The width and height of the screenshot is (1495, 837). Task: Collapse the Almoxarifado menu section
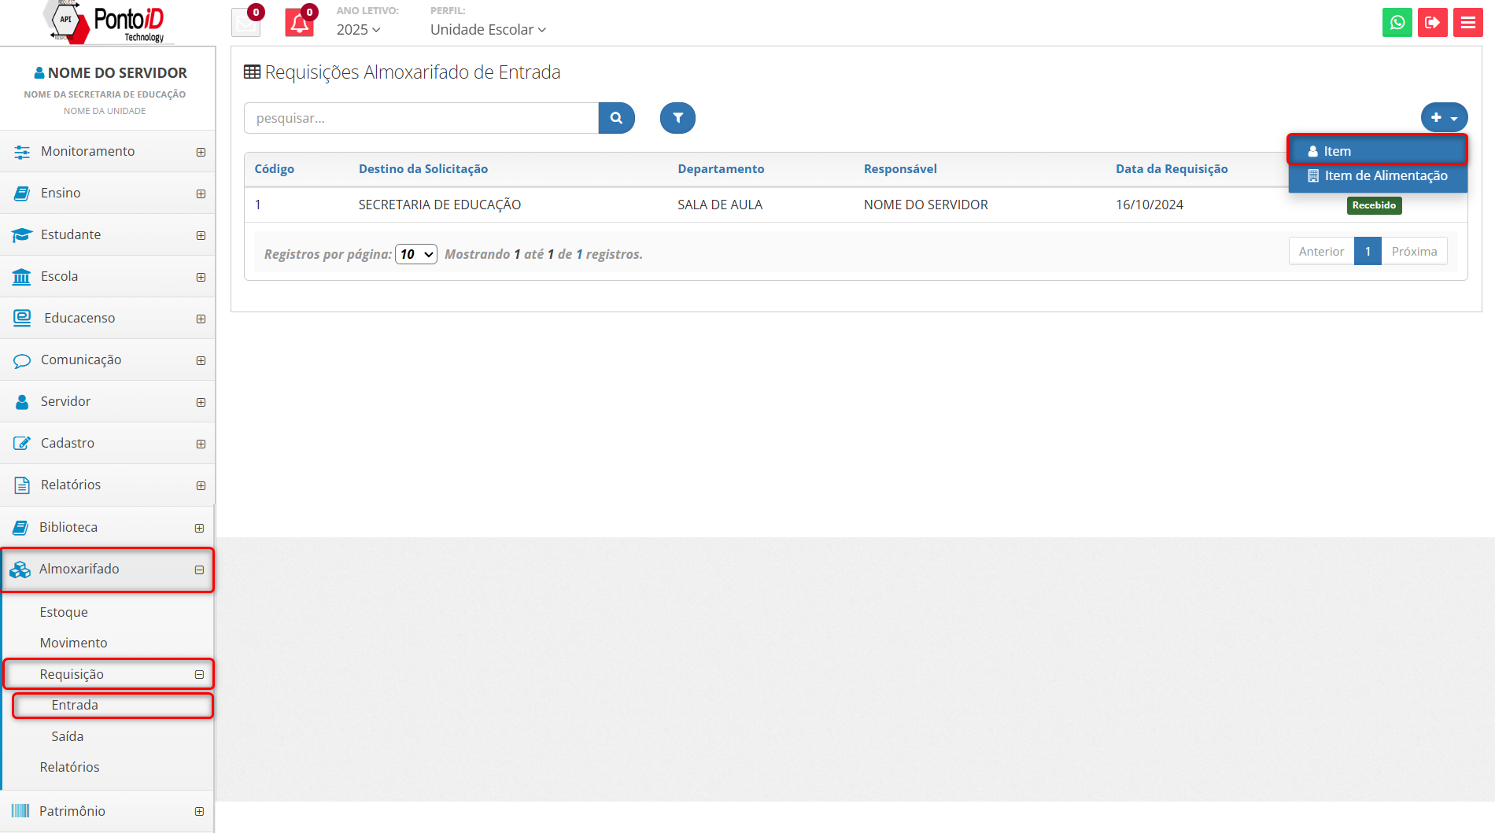(x=199, y=570)
